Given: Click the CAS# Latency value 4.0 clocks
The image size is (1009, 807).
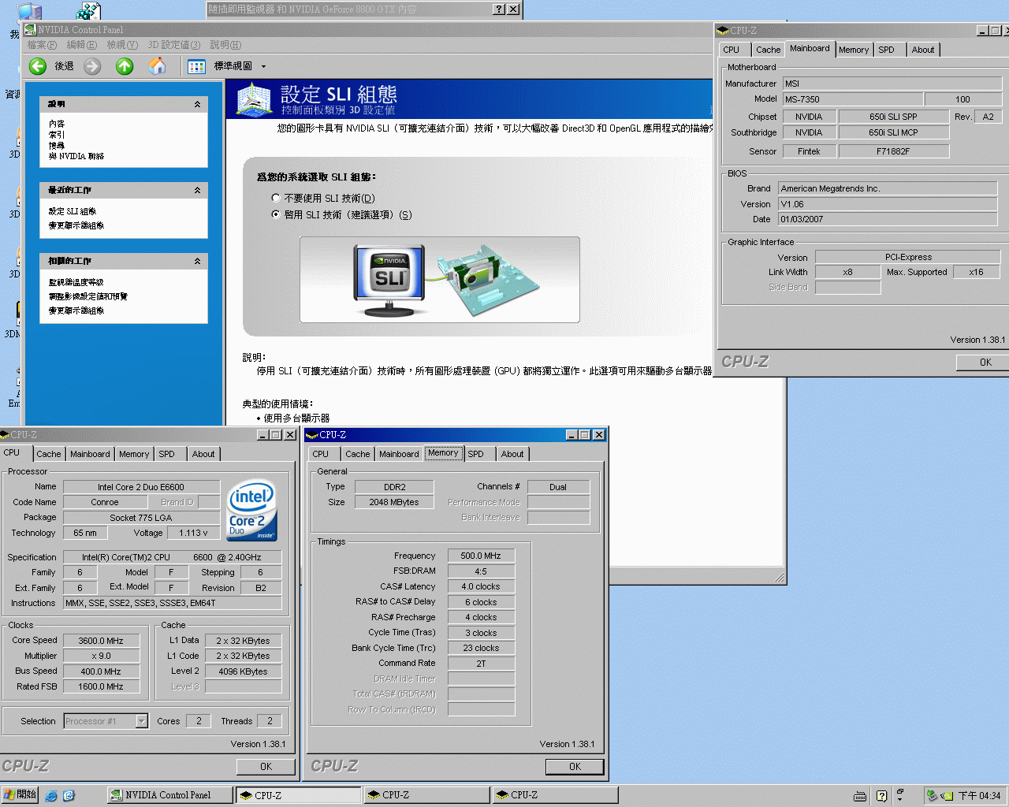Looking at the screenshot, I should pyautogui.click(x=481, y=586).
